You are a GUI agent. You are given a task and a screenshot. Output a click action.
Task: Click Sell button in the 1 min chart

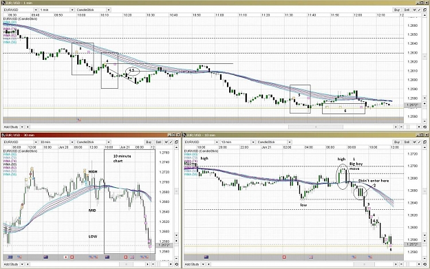point(407,10)
